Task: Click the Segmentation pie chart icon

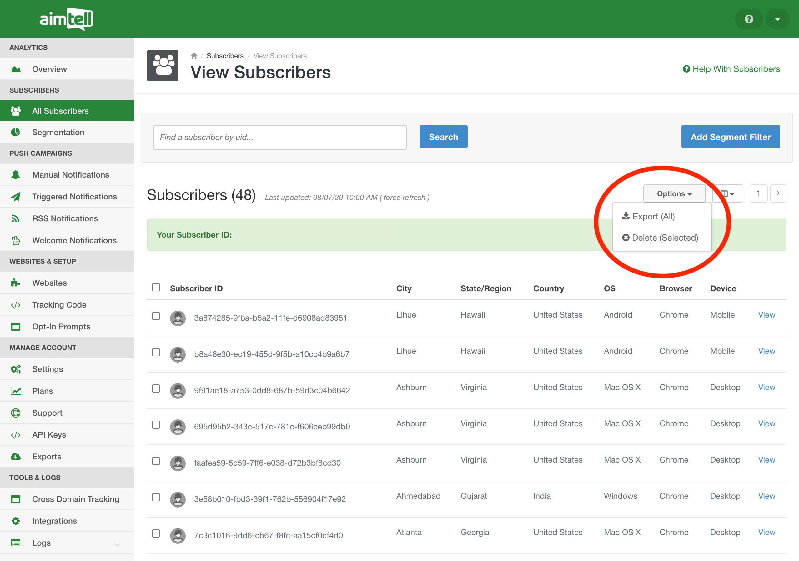Action: pyautogui.click(x=15, y=132)
